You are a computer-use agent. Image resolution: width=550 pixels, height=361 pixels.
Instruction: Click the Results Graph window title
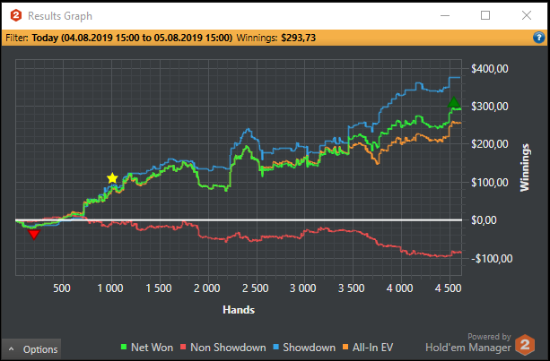click(60, 16)
